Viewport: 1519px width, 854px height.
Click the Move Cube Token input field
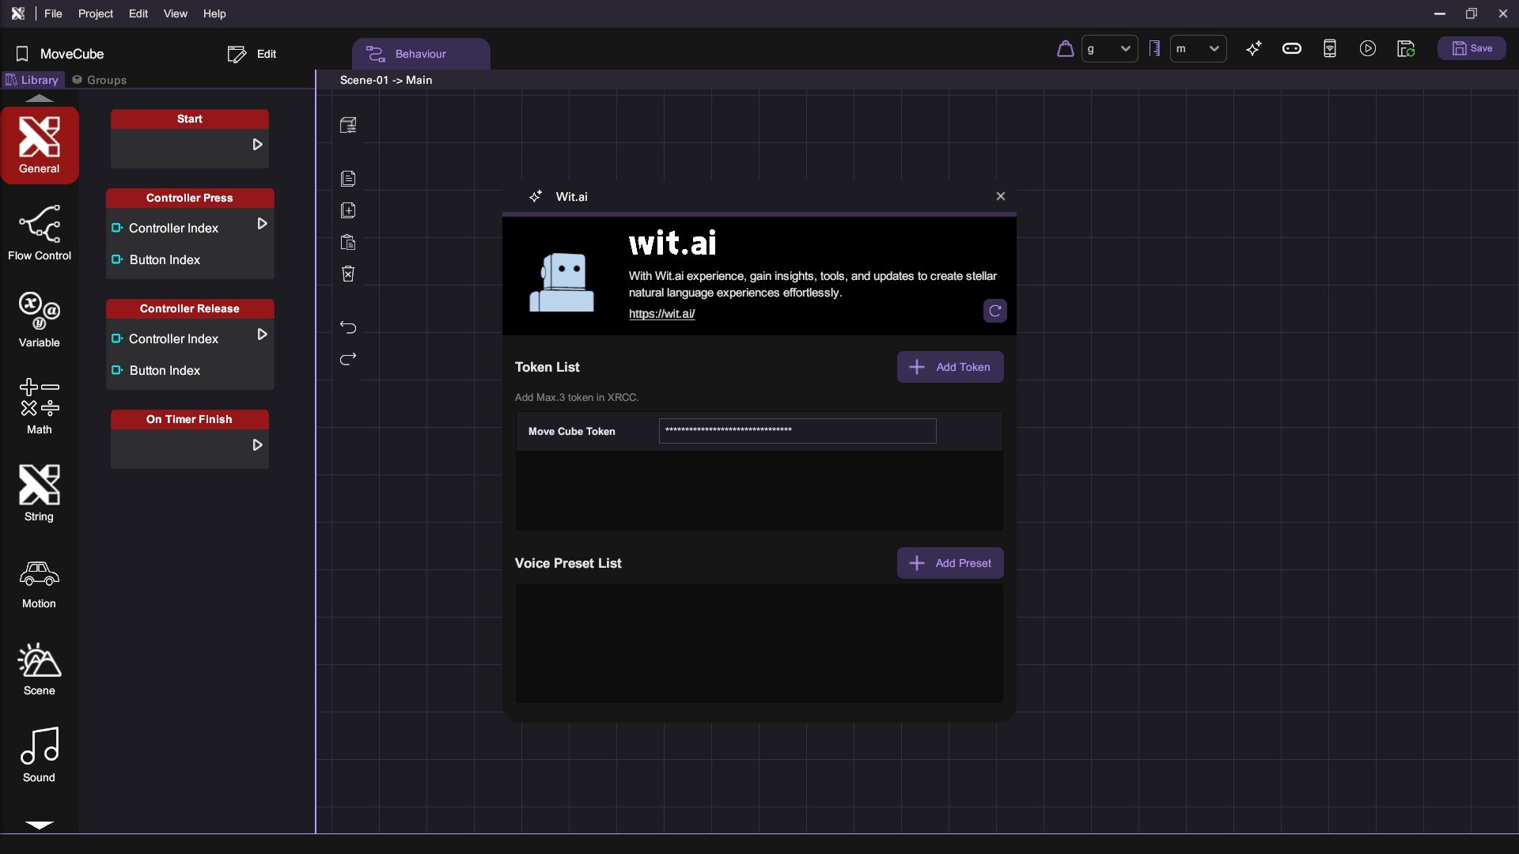click(x=797, y=431)
